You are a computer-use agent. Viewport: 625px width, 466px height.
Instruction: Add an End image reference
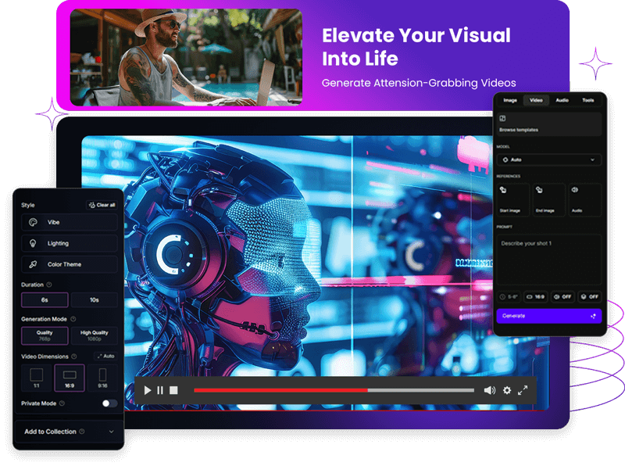548,199
